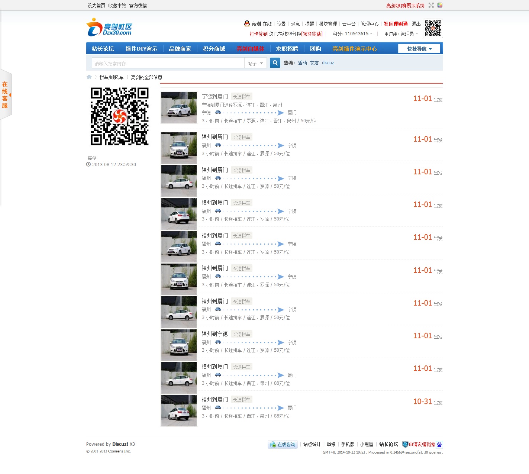Screen dimensions: 529x474
Task: Open the 管理中心 link
Action: tap(370, 24)
